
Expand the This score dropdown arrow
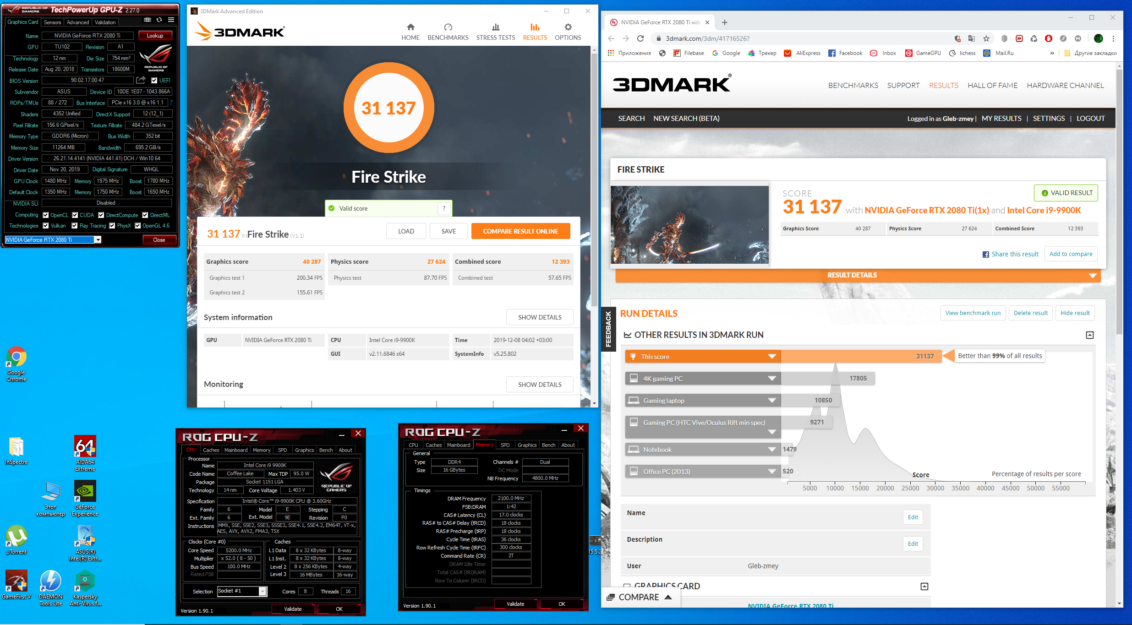pos(772,357)
